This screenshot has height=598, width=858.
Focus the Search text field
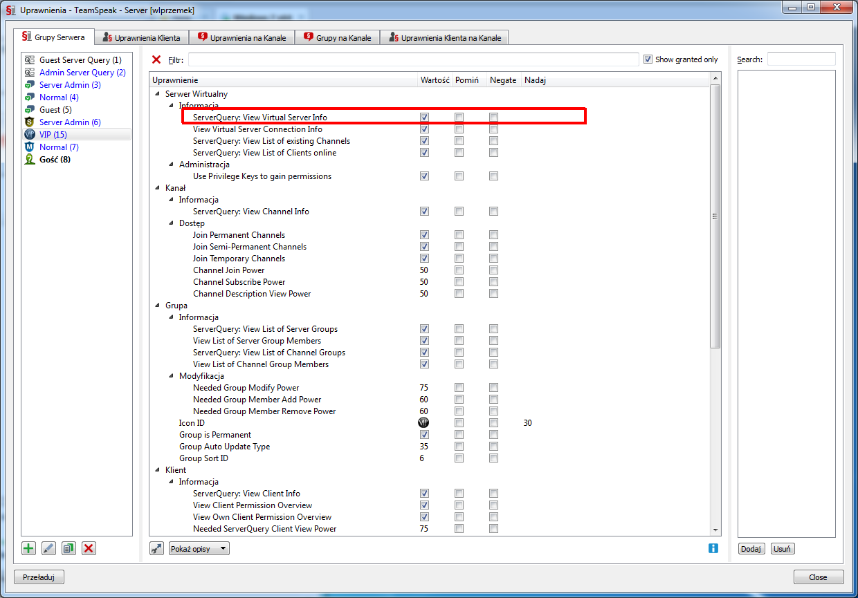click(x=801, y=59)
